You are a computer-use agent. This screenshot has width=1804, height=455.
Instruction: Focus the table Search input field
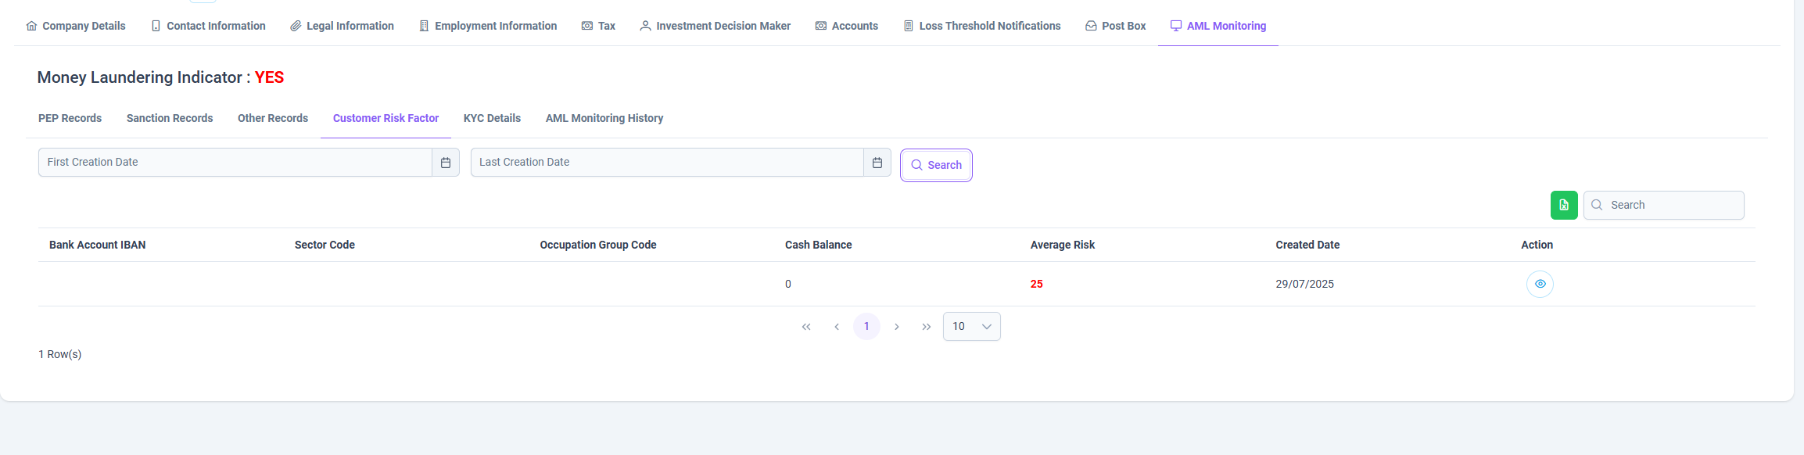(x=1664, y=205)
